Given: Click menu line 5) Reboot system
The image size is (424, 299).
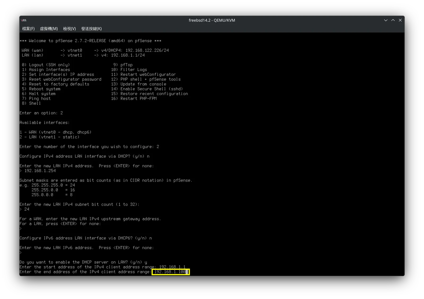Looking at the screenshot, I should (41, 89).
